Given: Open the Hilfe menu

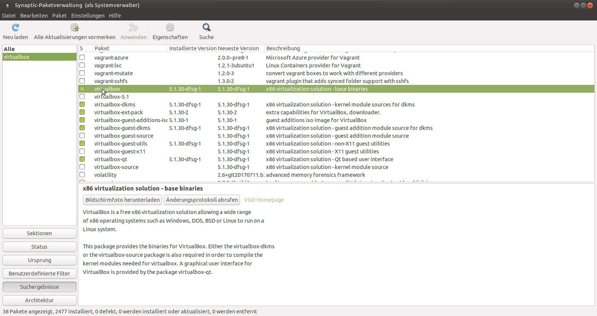Looking at the screenshot, I should [115, 16].
